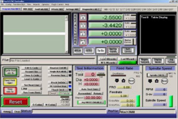Lower the feed rate override arrow

click(x=117, y=81)
